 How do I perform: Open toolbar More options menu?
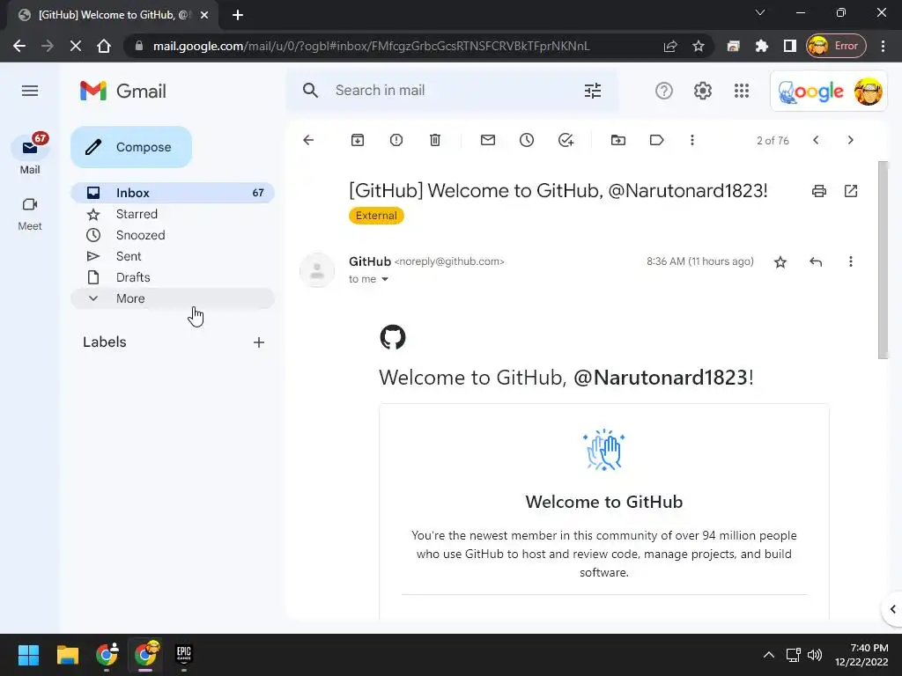[x=692, y=140]
